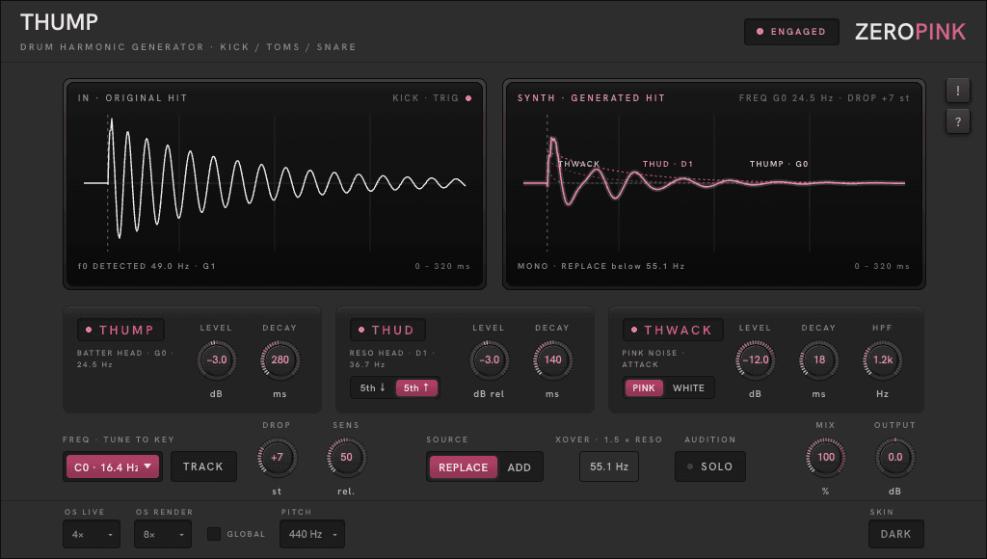Screen dimensions: 987x559
Task: Set source mode to ADD
Action: click(520, 467)
